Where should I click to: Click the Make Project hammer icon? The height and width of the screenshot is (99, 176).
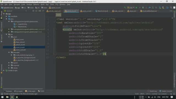coord(125,8)
